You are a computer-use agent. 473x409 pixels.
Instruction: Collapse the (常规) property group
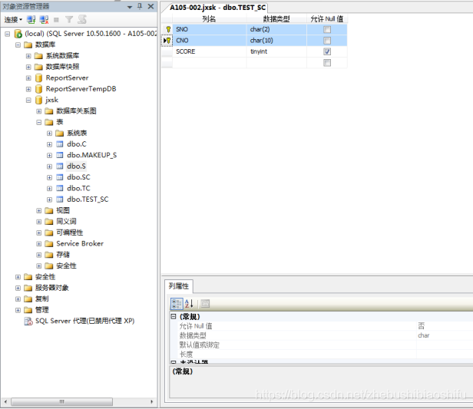(174, 316)
